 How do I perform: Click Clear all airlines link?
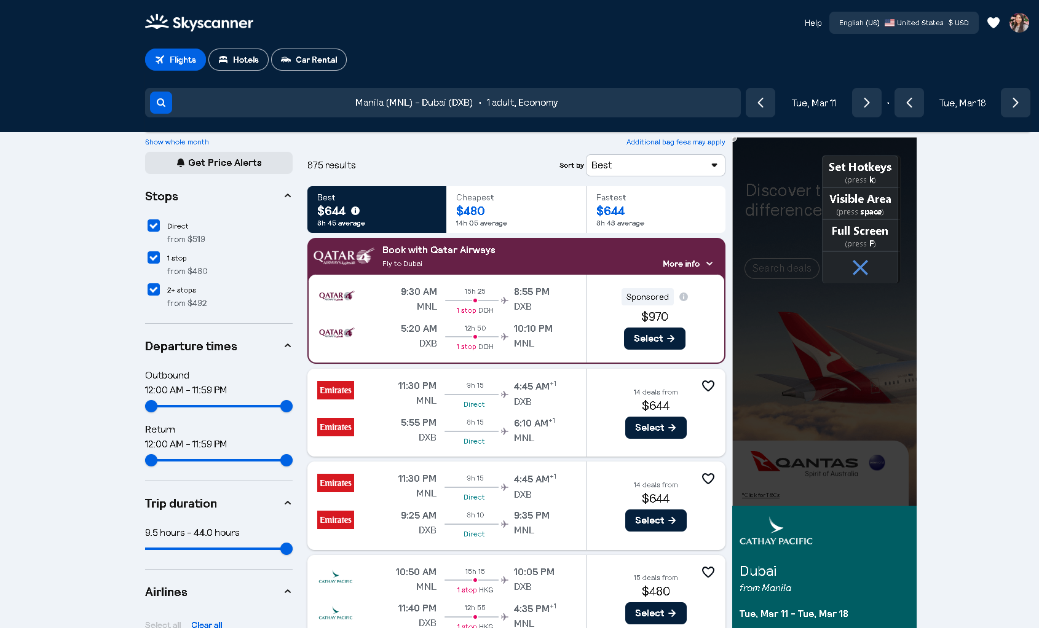click(x=207, y=624)
